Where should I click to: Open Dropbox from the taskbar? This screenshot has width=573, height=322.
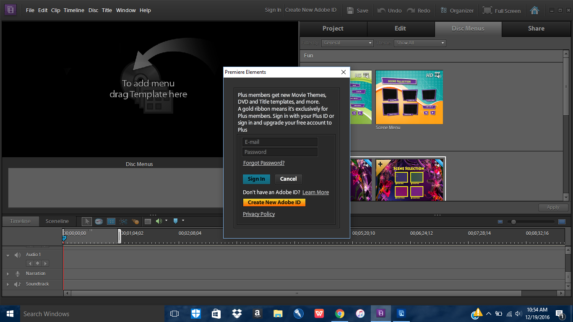[x=237, y=314]
